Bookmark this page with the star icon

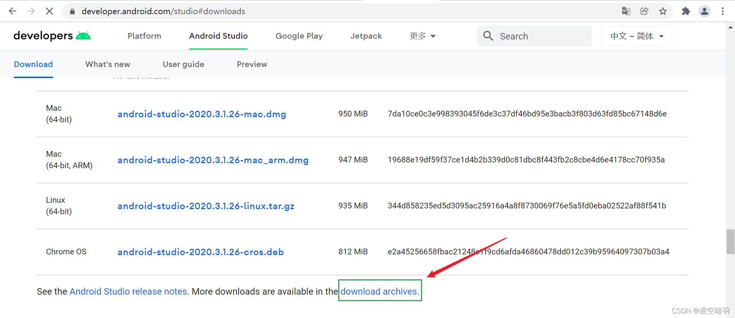point(663,11)
